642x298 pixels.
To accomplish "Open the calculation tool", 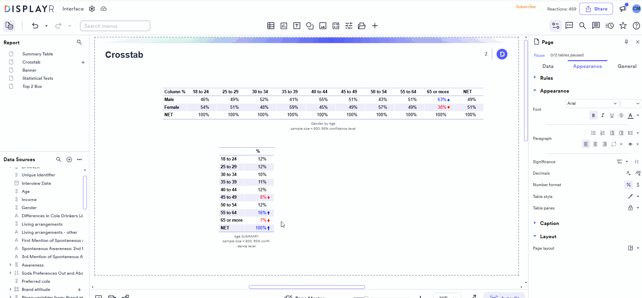I will coord(336,26).
